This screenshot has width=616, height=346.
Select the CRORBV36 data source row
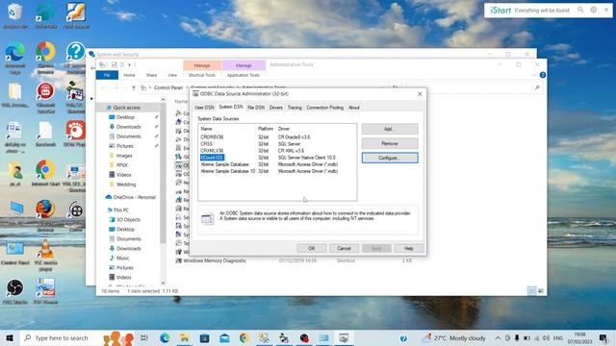coord(277,136)
